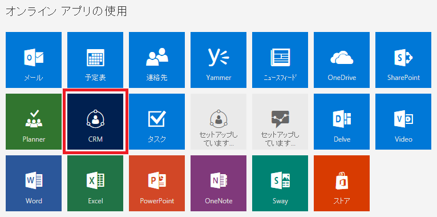Click the gray setup tile with person icon
437x217 pixels.
point(218,122)
